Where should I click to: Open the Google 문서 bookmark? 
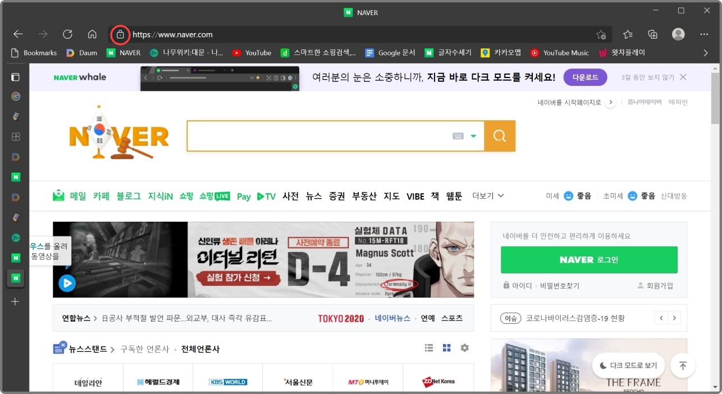pos(390,53)
